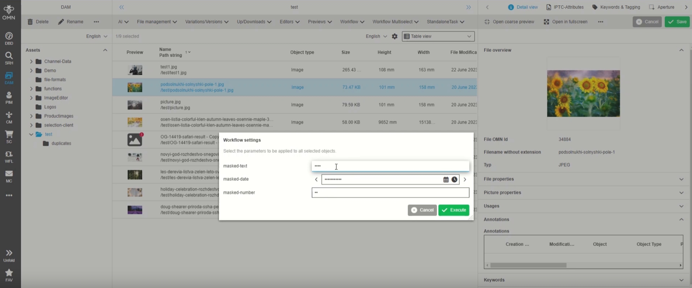Click the Execute button in Workflow settings
This screenshot has width=692, height=288.
pos(454,210)
